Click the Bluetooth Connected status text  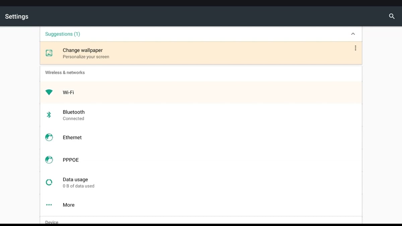point(73,119)
